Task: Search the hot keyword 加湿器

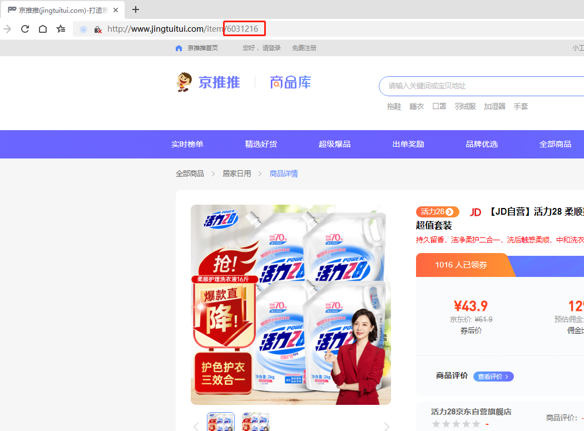Action: (x=494, y=107)
